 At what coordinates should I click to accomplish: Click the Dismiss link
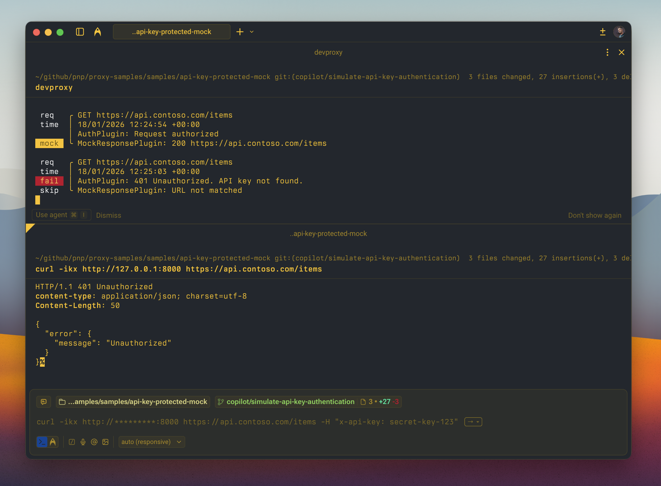click(109, 215)
